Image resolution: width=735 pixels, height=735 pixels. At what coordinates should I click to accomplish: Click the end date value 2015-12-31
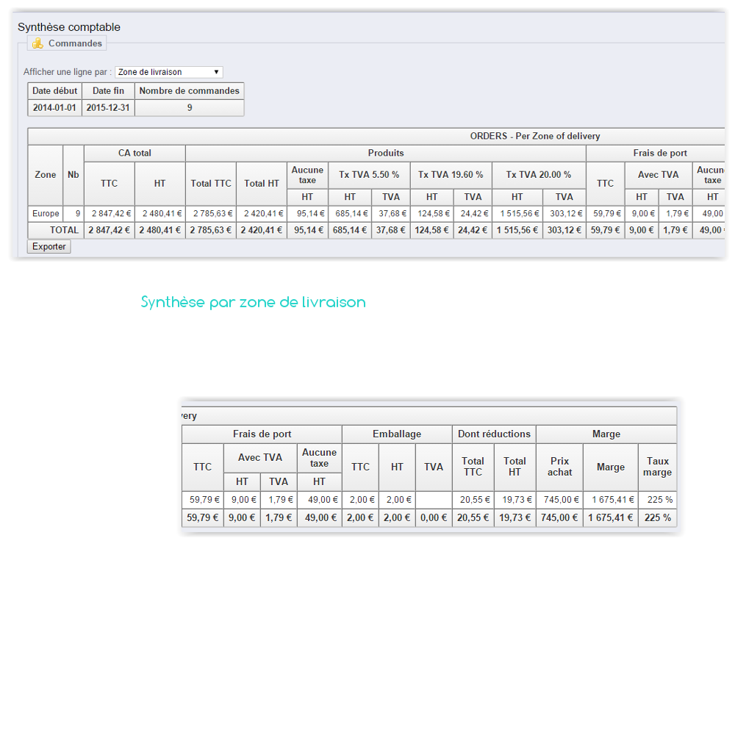(x=108, y=107)
